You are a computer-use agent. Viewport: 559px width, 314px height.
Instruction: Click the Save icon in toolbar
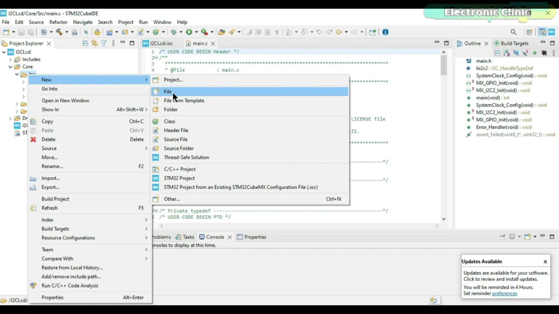[21, 32]
